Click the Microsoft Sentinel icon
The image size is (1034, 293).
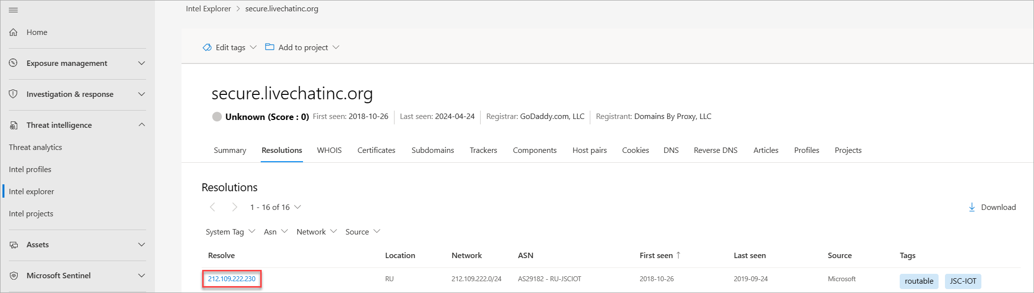coord(13,276)
